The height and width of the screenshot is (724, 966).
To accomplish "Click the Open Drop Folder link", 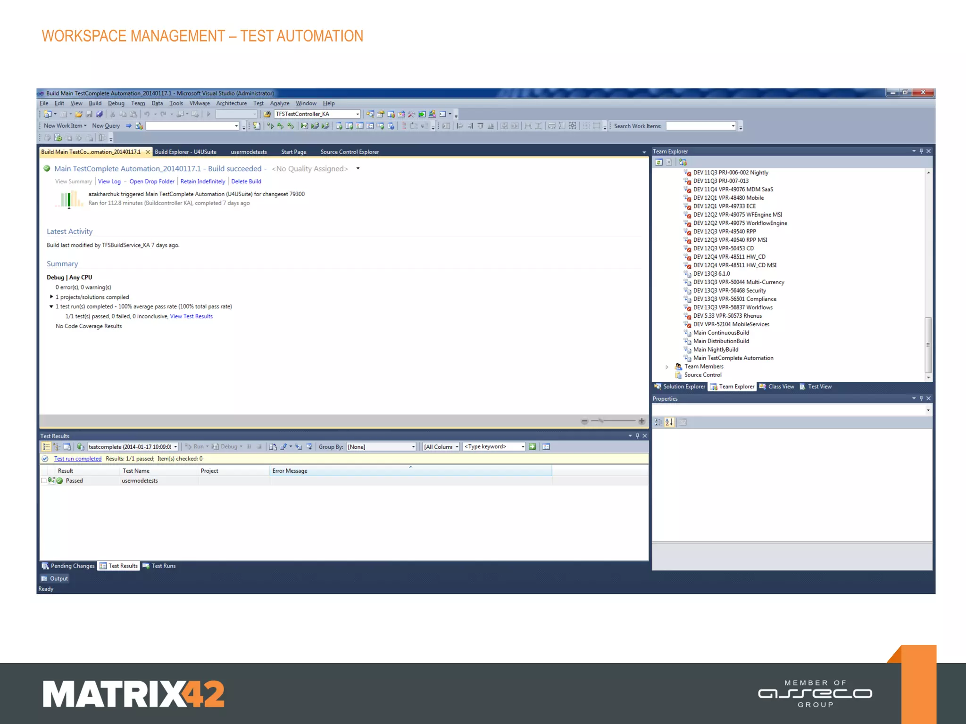I will click(152, 181).
